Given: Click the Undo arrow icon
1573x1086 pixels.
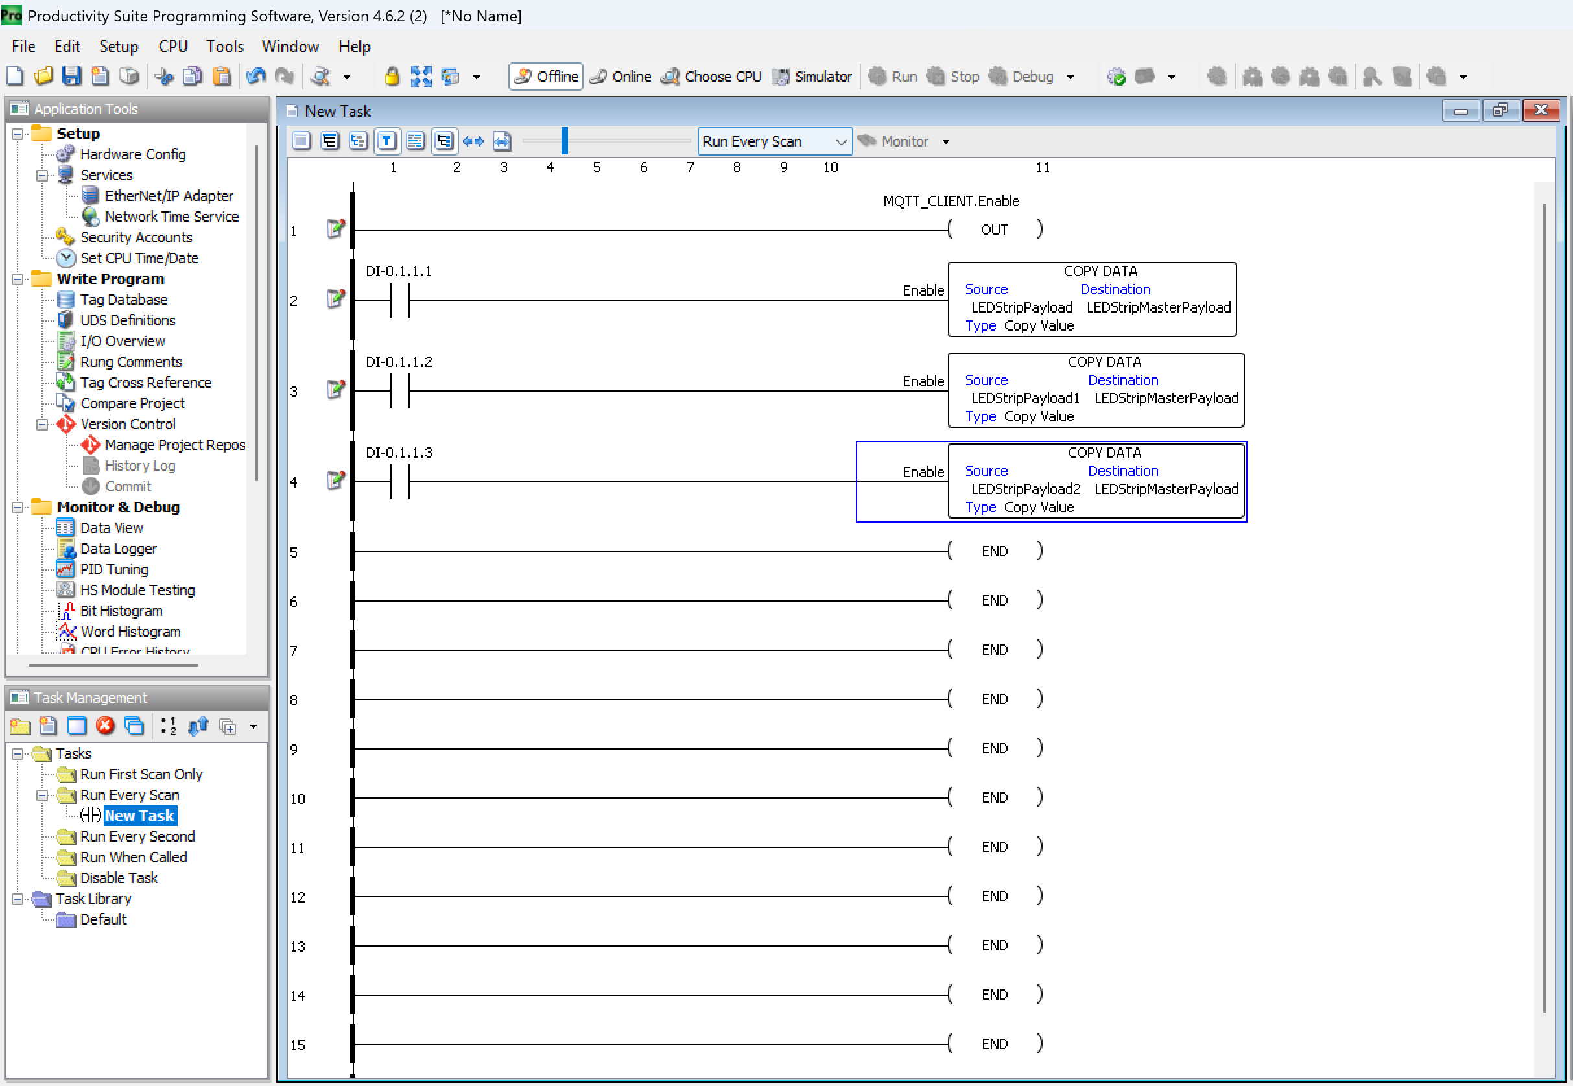Looking at the screenshot, I should click(256, 77).
